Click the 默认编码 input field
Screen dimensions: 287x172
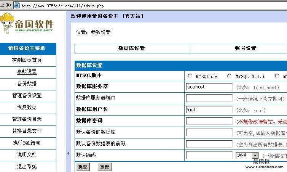(x=209, y=156)
